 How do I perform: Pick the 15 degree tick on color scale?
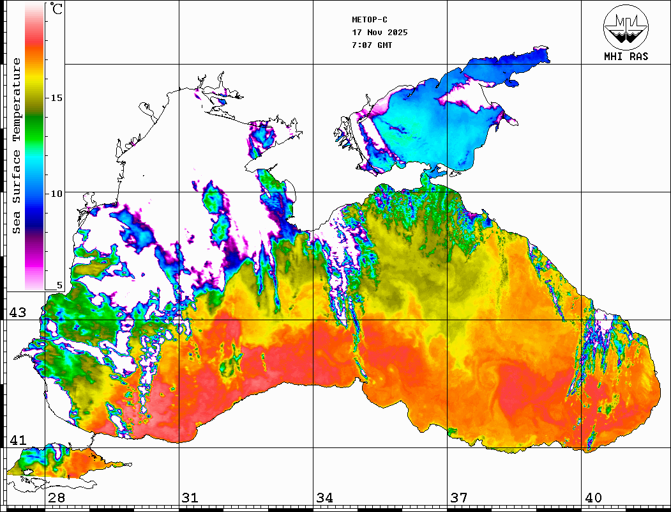click(x=57, y=98)
